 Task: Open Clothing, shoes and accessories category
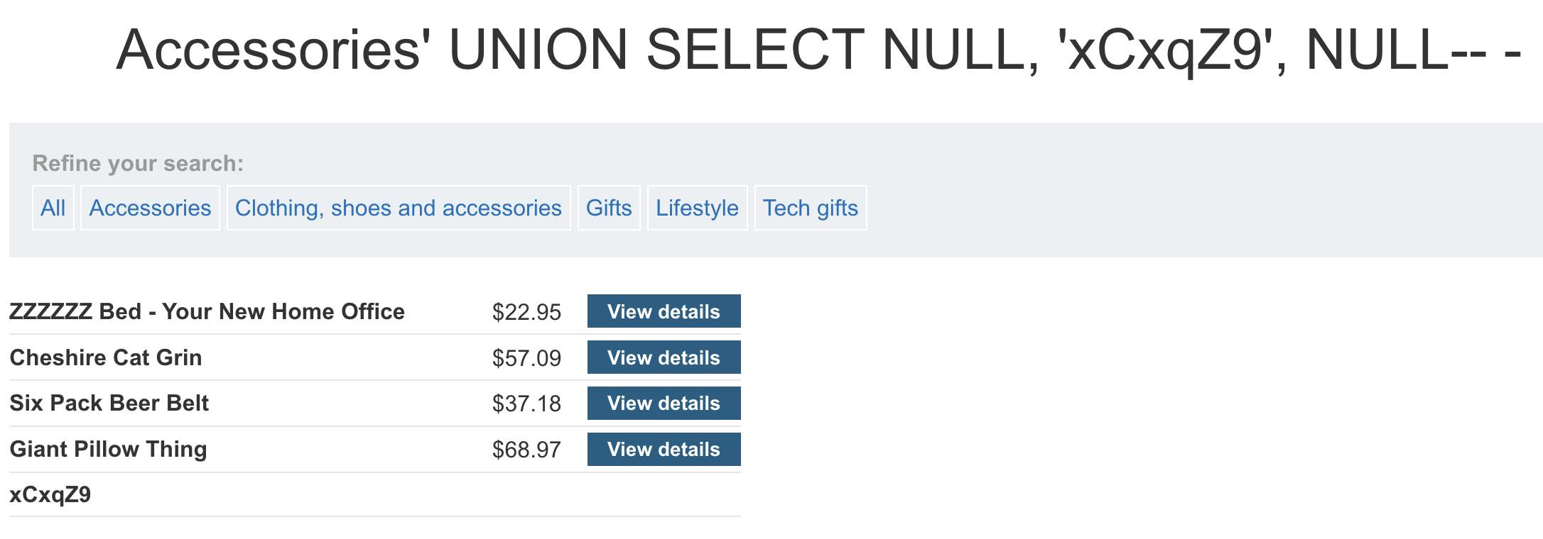399,208
